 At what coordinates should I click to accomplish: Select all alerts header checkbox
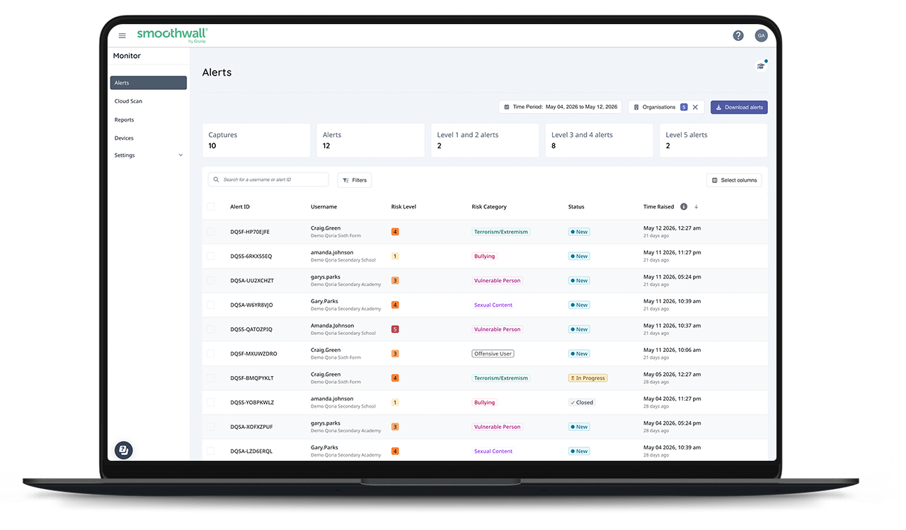click(210, 207)
